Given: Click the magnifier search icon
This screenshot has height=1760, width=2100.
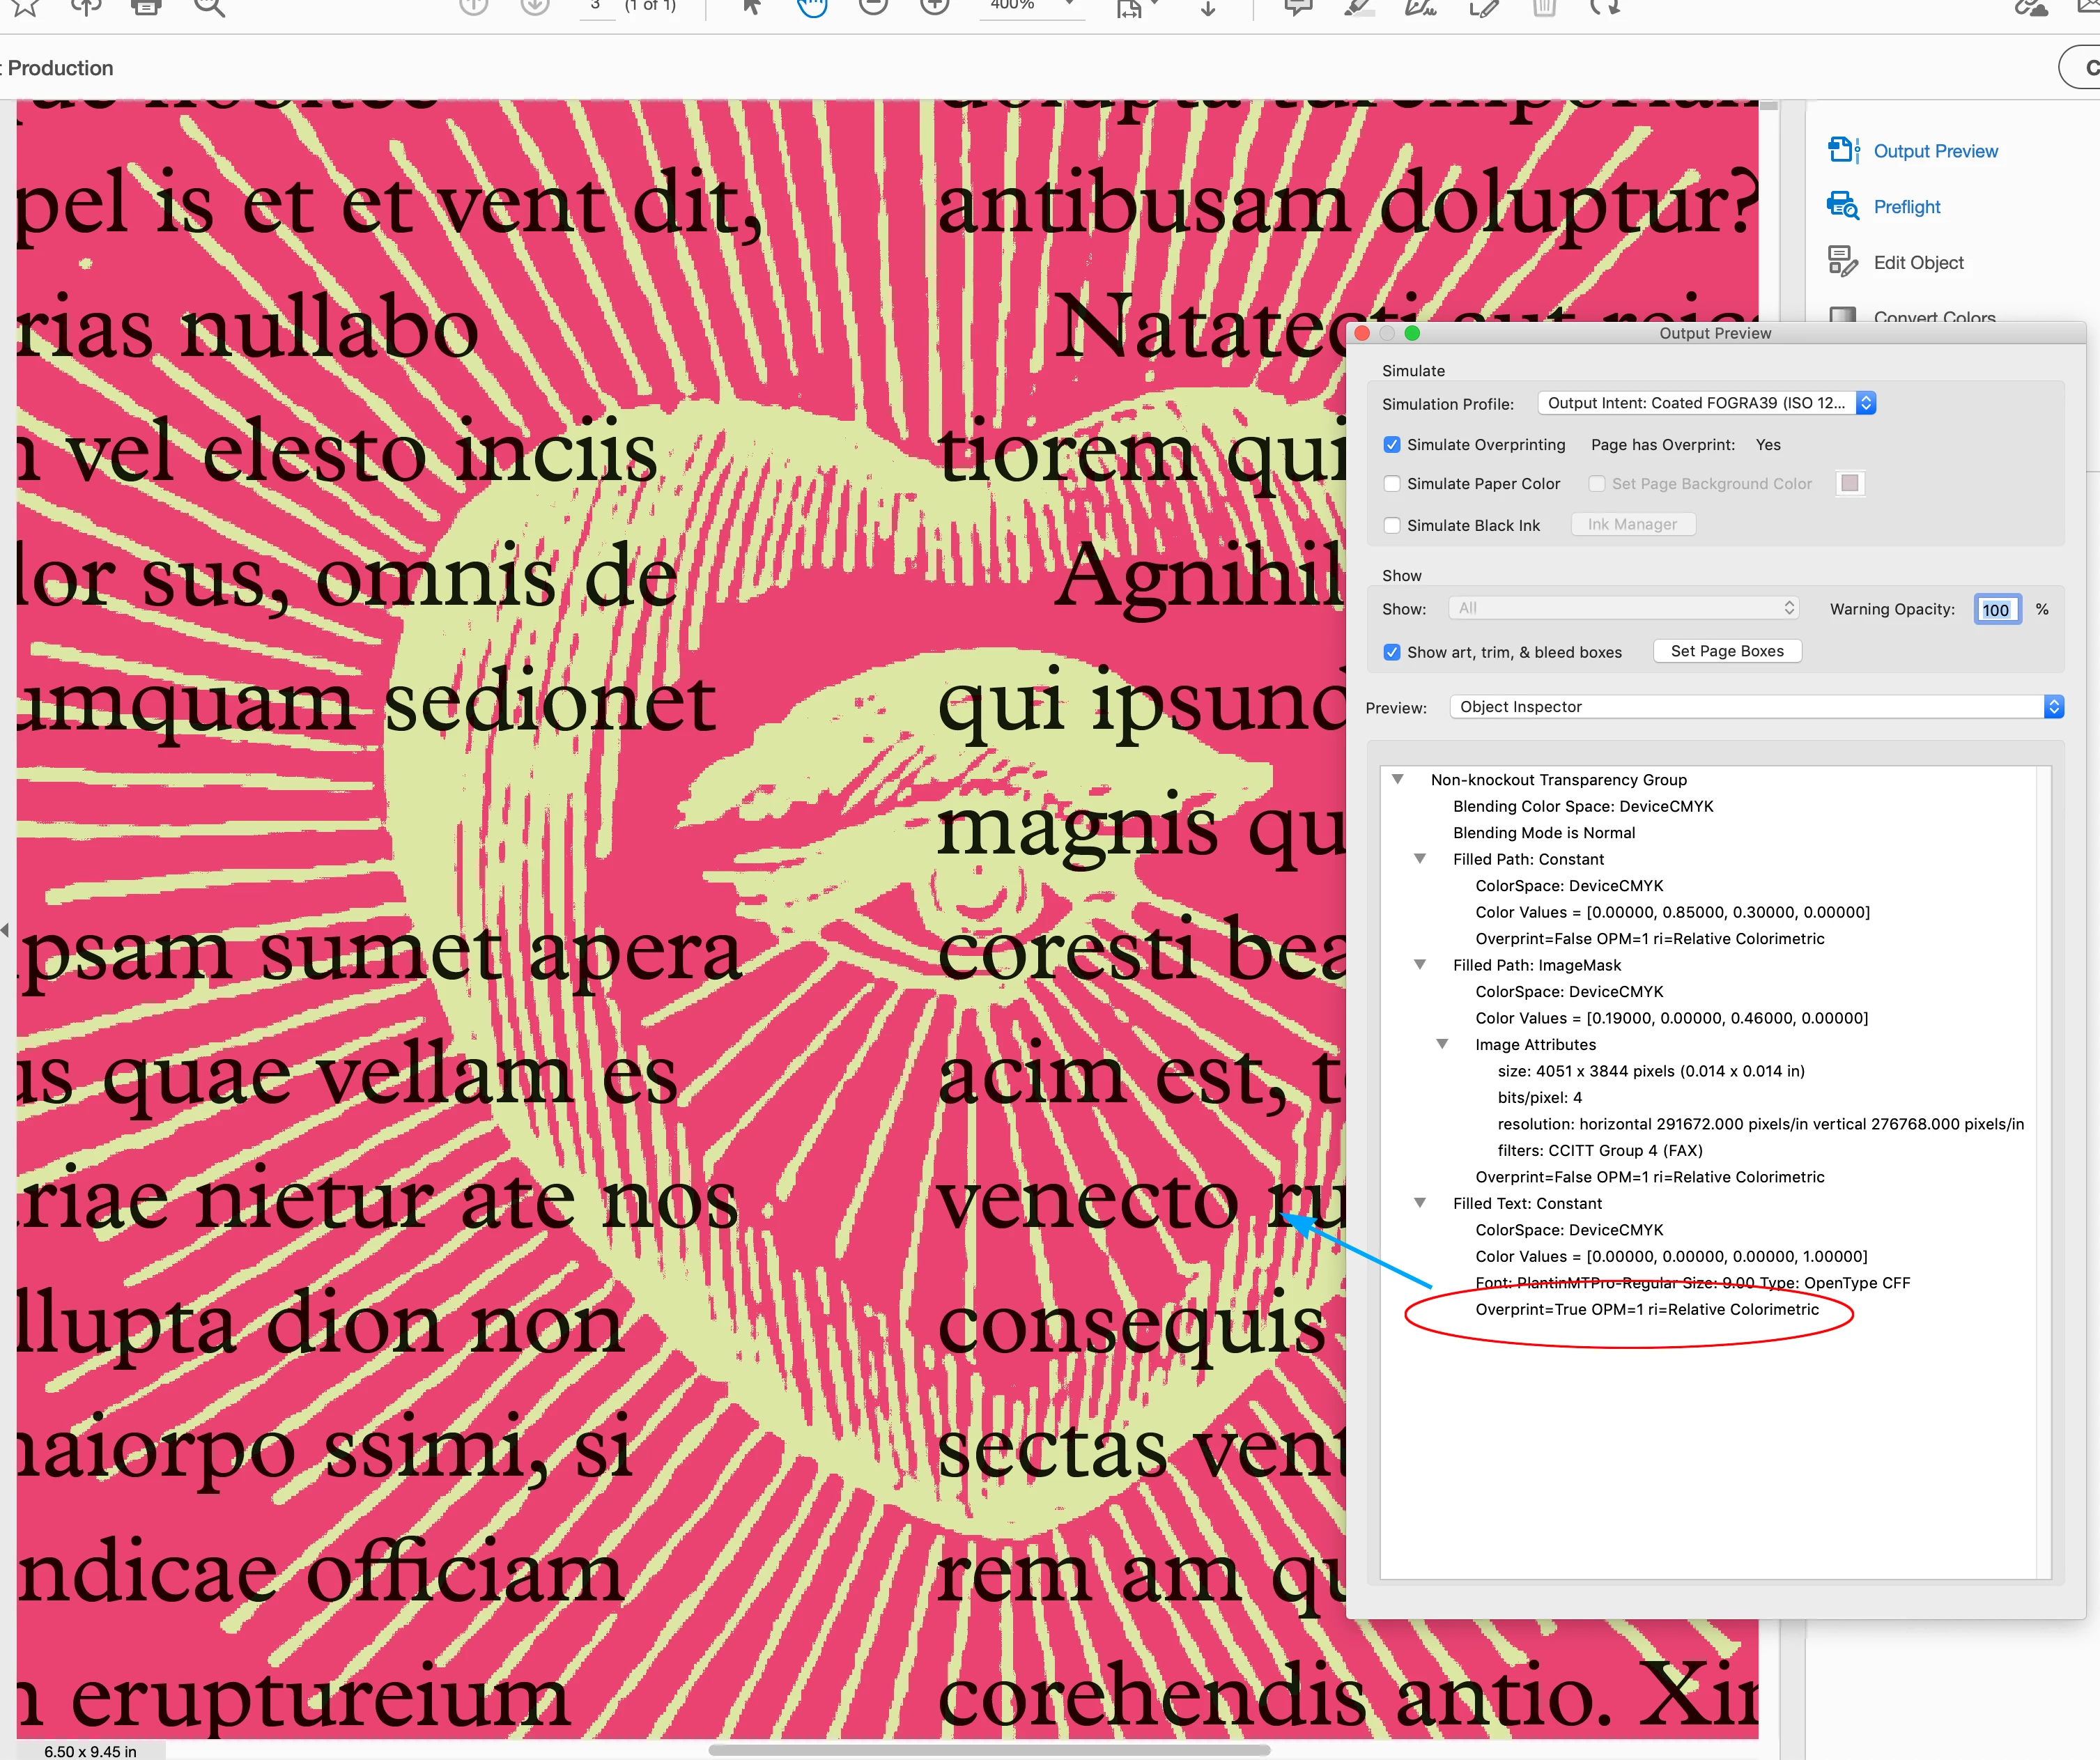Looking at the screenshot, I should click(208, 7).
